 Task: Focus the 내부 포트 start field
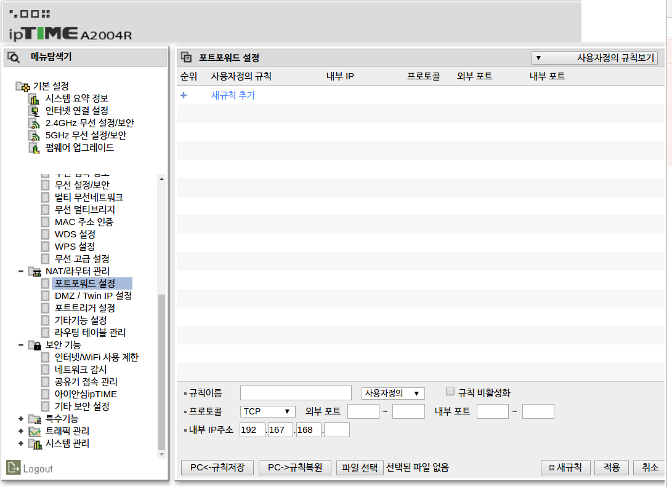493,411
